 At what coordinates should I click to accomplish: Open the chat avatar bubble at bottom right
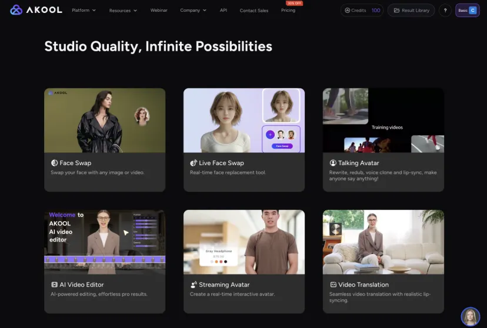470,316
